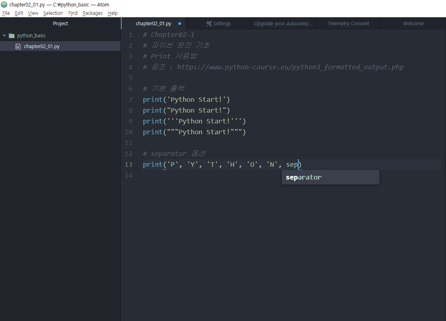The height and width of the screenshot is (321, 446).
Task: Select chapter02_01.py in the project tree
Action: pos(60,46)
